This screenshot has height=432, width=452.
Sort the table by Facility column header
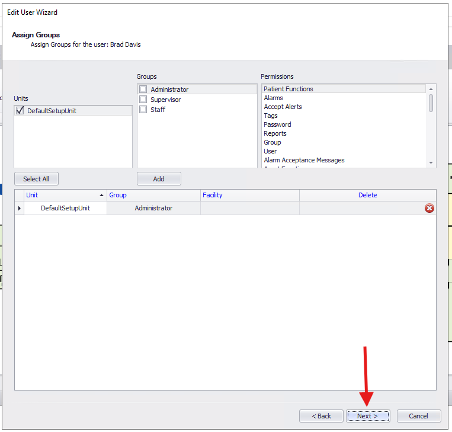[213, 195]
